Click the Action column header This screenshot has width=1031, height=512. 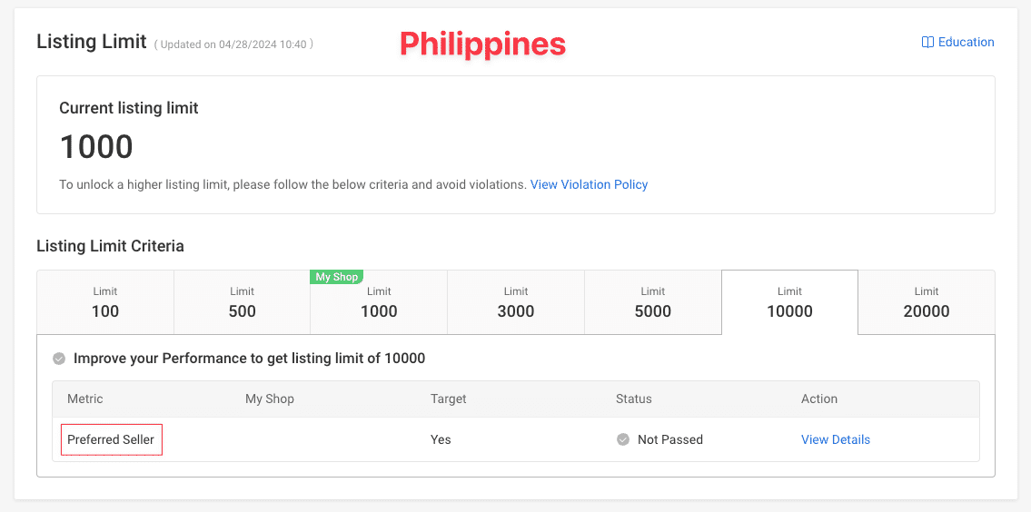point(819,399)
